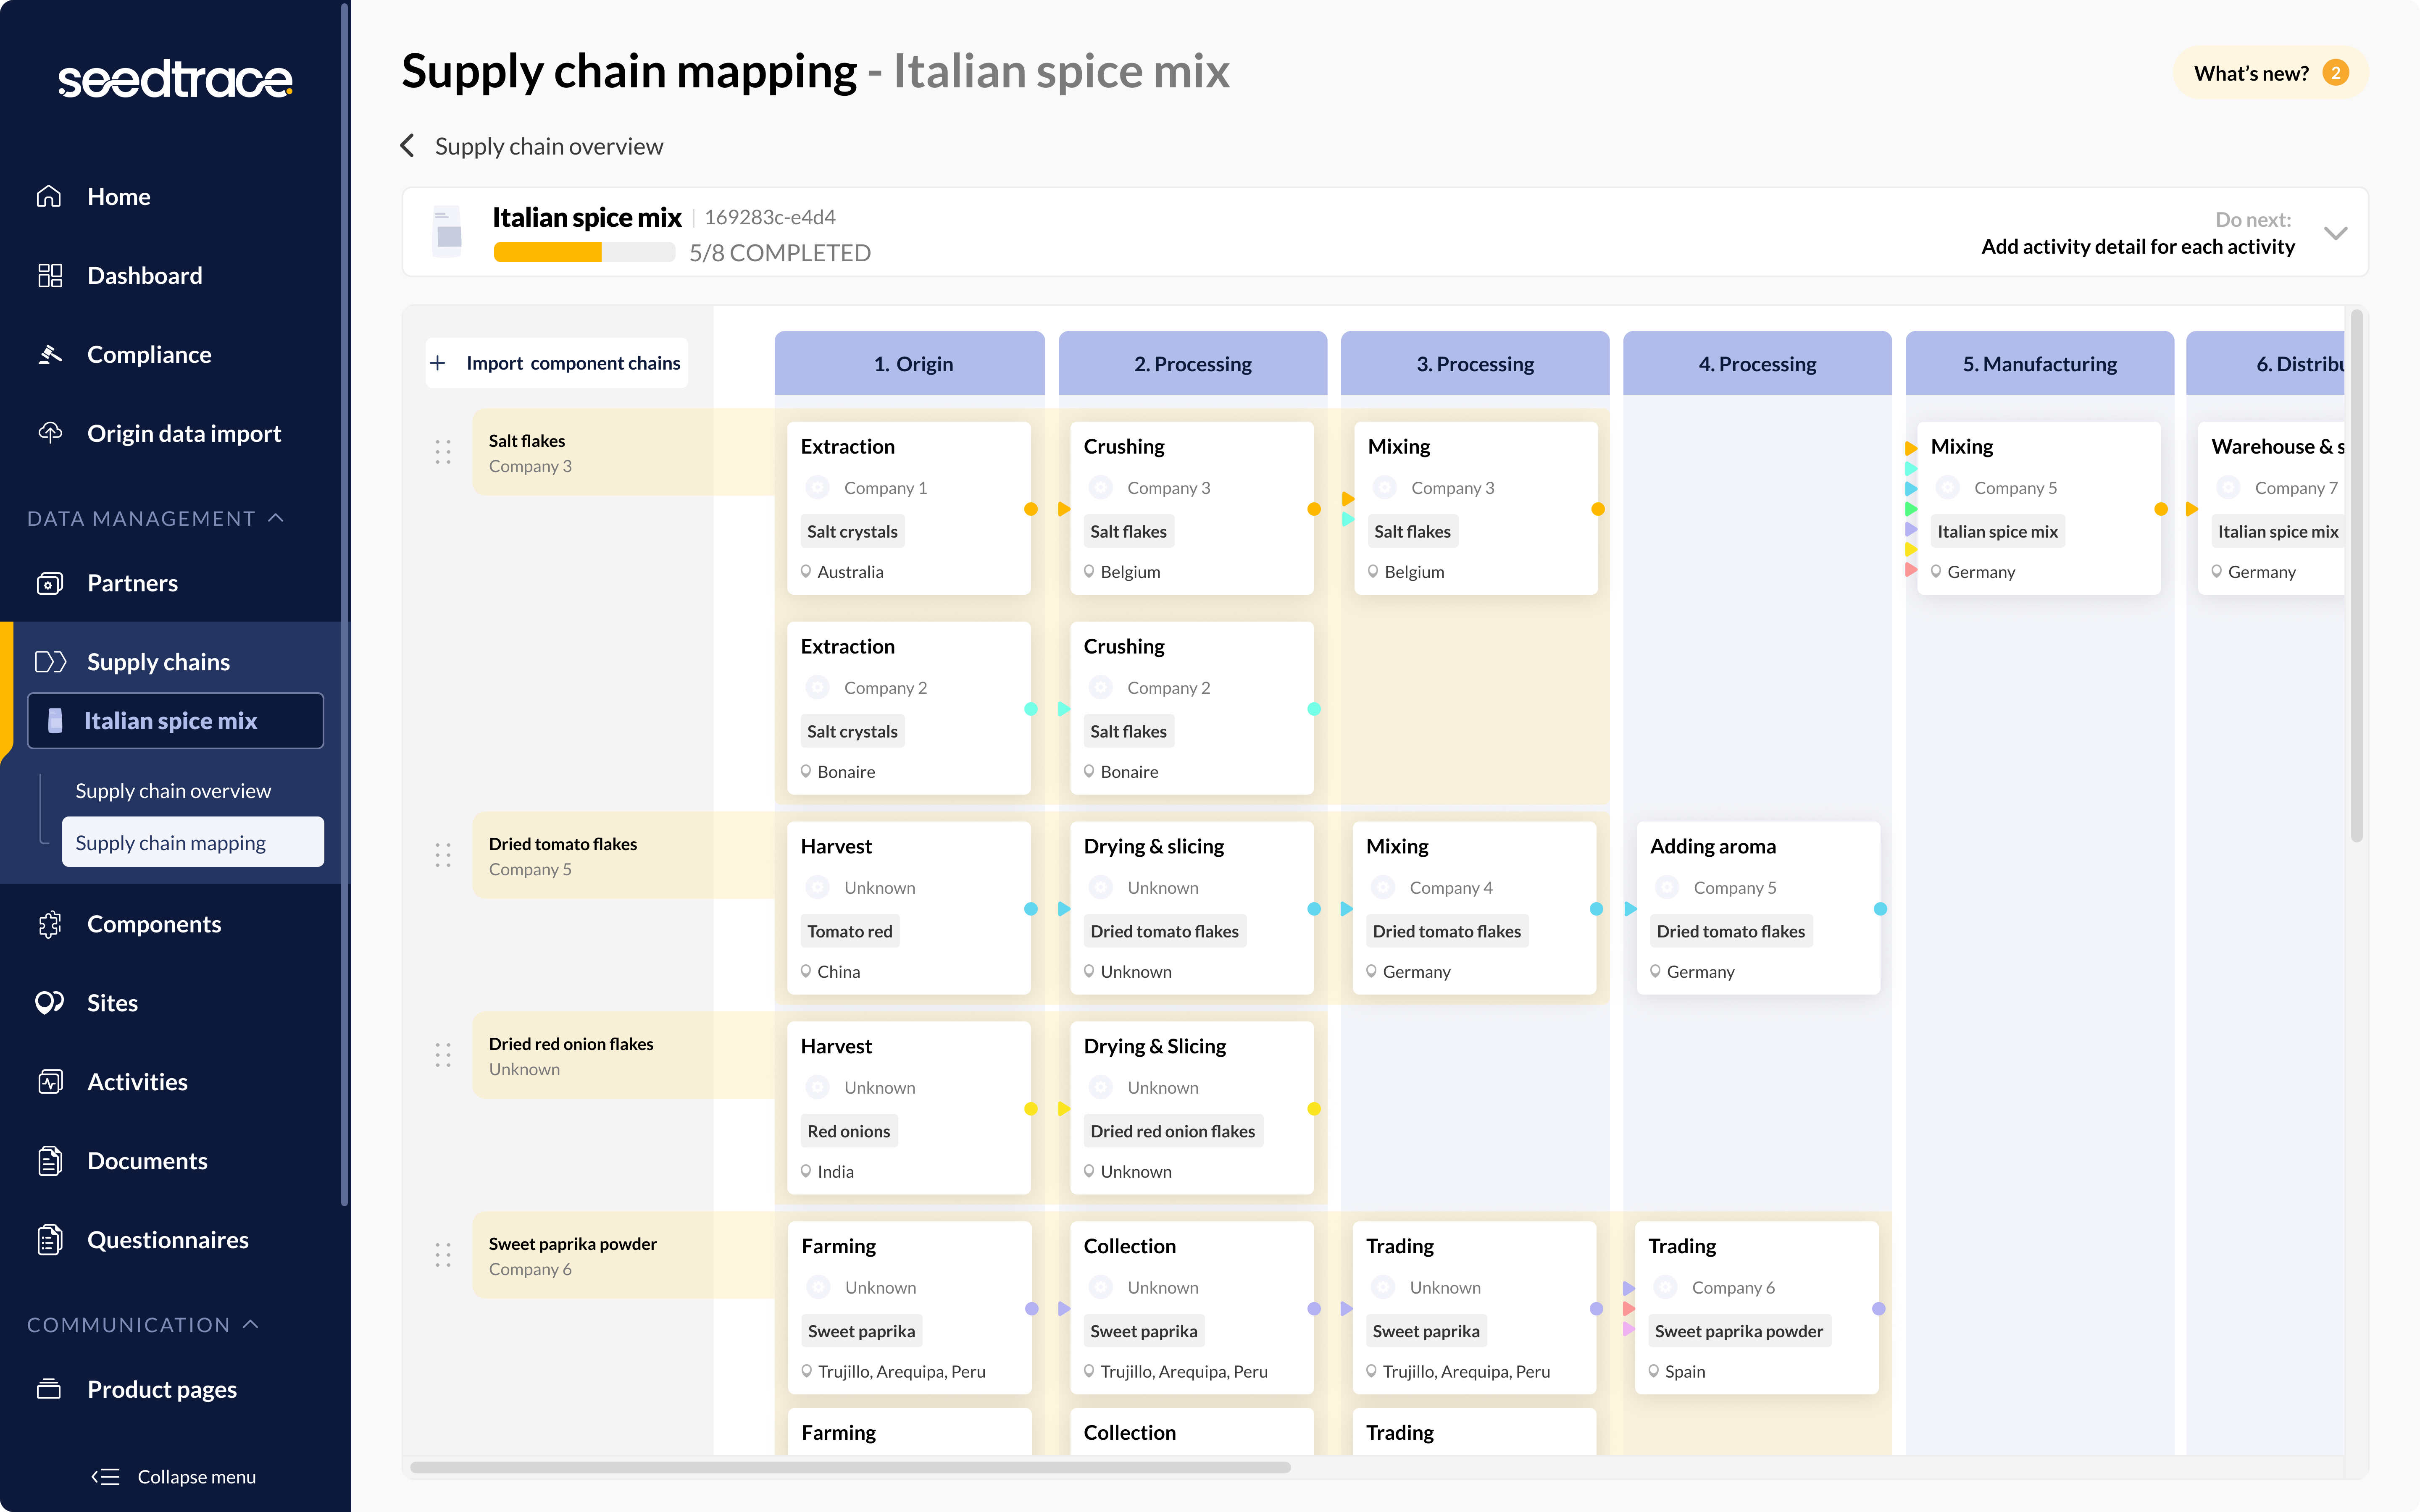This screenshot has width=2420, height=1512.
Task: Select the Documents icon
Action: pyautogui.click(x=49, y=1160)
